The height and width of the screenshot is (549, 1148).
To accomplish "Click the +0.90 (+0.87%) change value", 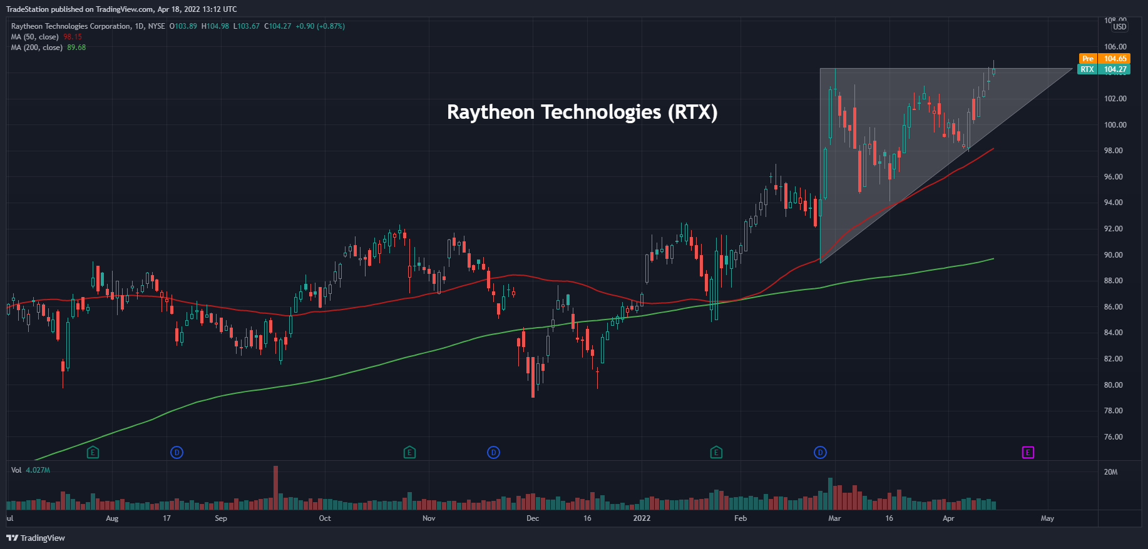I will [x=320, y=26].
